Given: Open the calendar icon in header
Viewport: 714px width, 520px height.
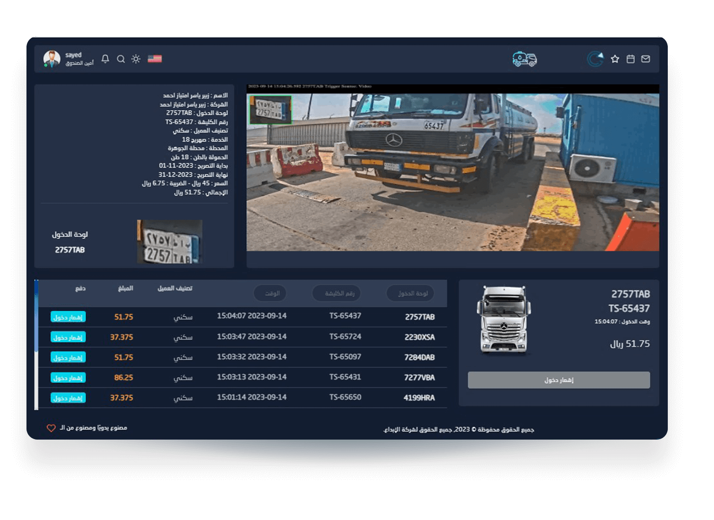Looking at the screenshot, I should tap(630, 59).
